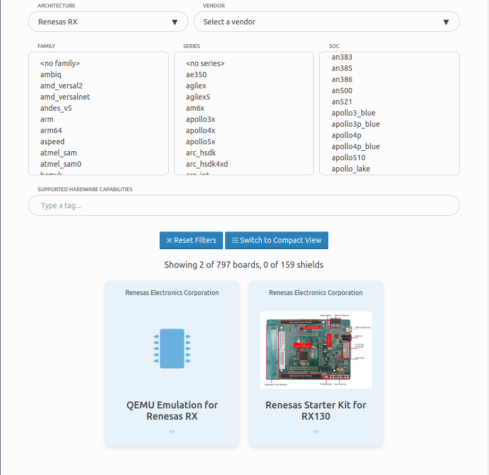Select apollo3p_blue in the SoC list
489x475 pixels.
click(355, 124)
